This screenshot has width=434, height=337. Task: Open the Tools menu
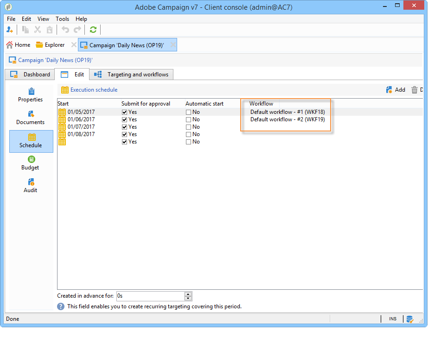pos(62,19)
